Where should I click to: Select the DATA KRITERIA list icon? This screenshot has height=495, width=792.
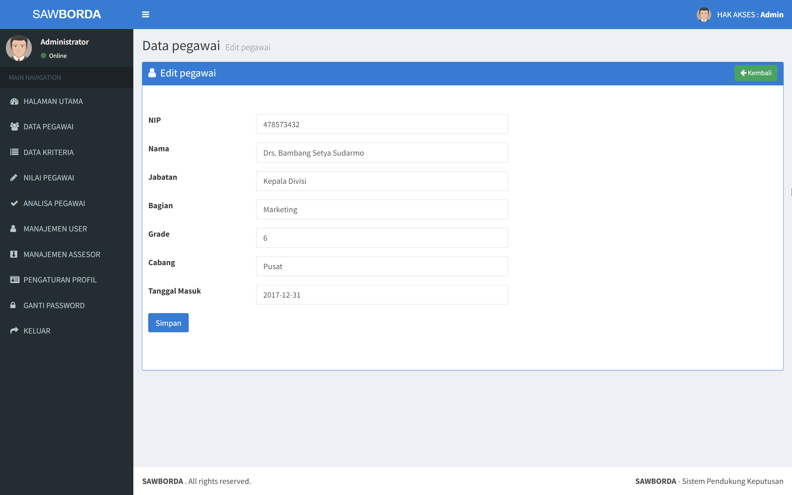[x=15, y=152]
